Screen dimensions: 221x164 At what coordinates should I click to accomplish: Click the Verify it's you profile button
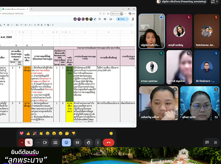pos(117,14)
